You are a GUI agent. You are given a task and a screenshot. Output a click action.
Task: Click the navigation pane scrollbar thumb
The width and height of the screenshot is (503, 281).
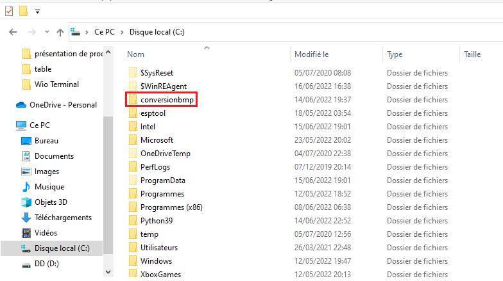[108, 185]
